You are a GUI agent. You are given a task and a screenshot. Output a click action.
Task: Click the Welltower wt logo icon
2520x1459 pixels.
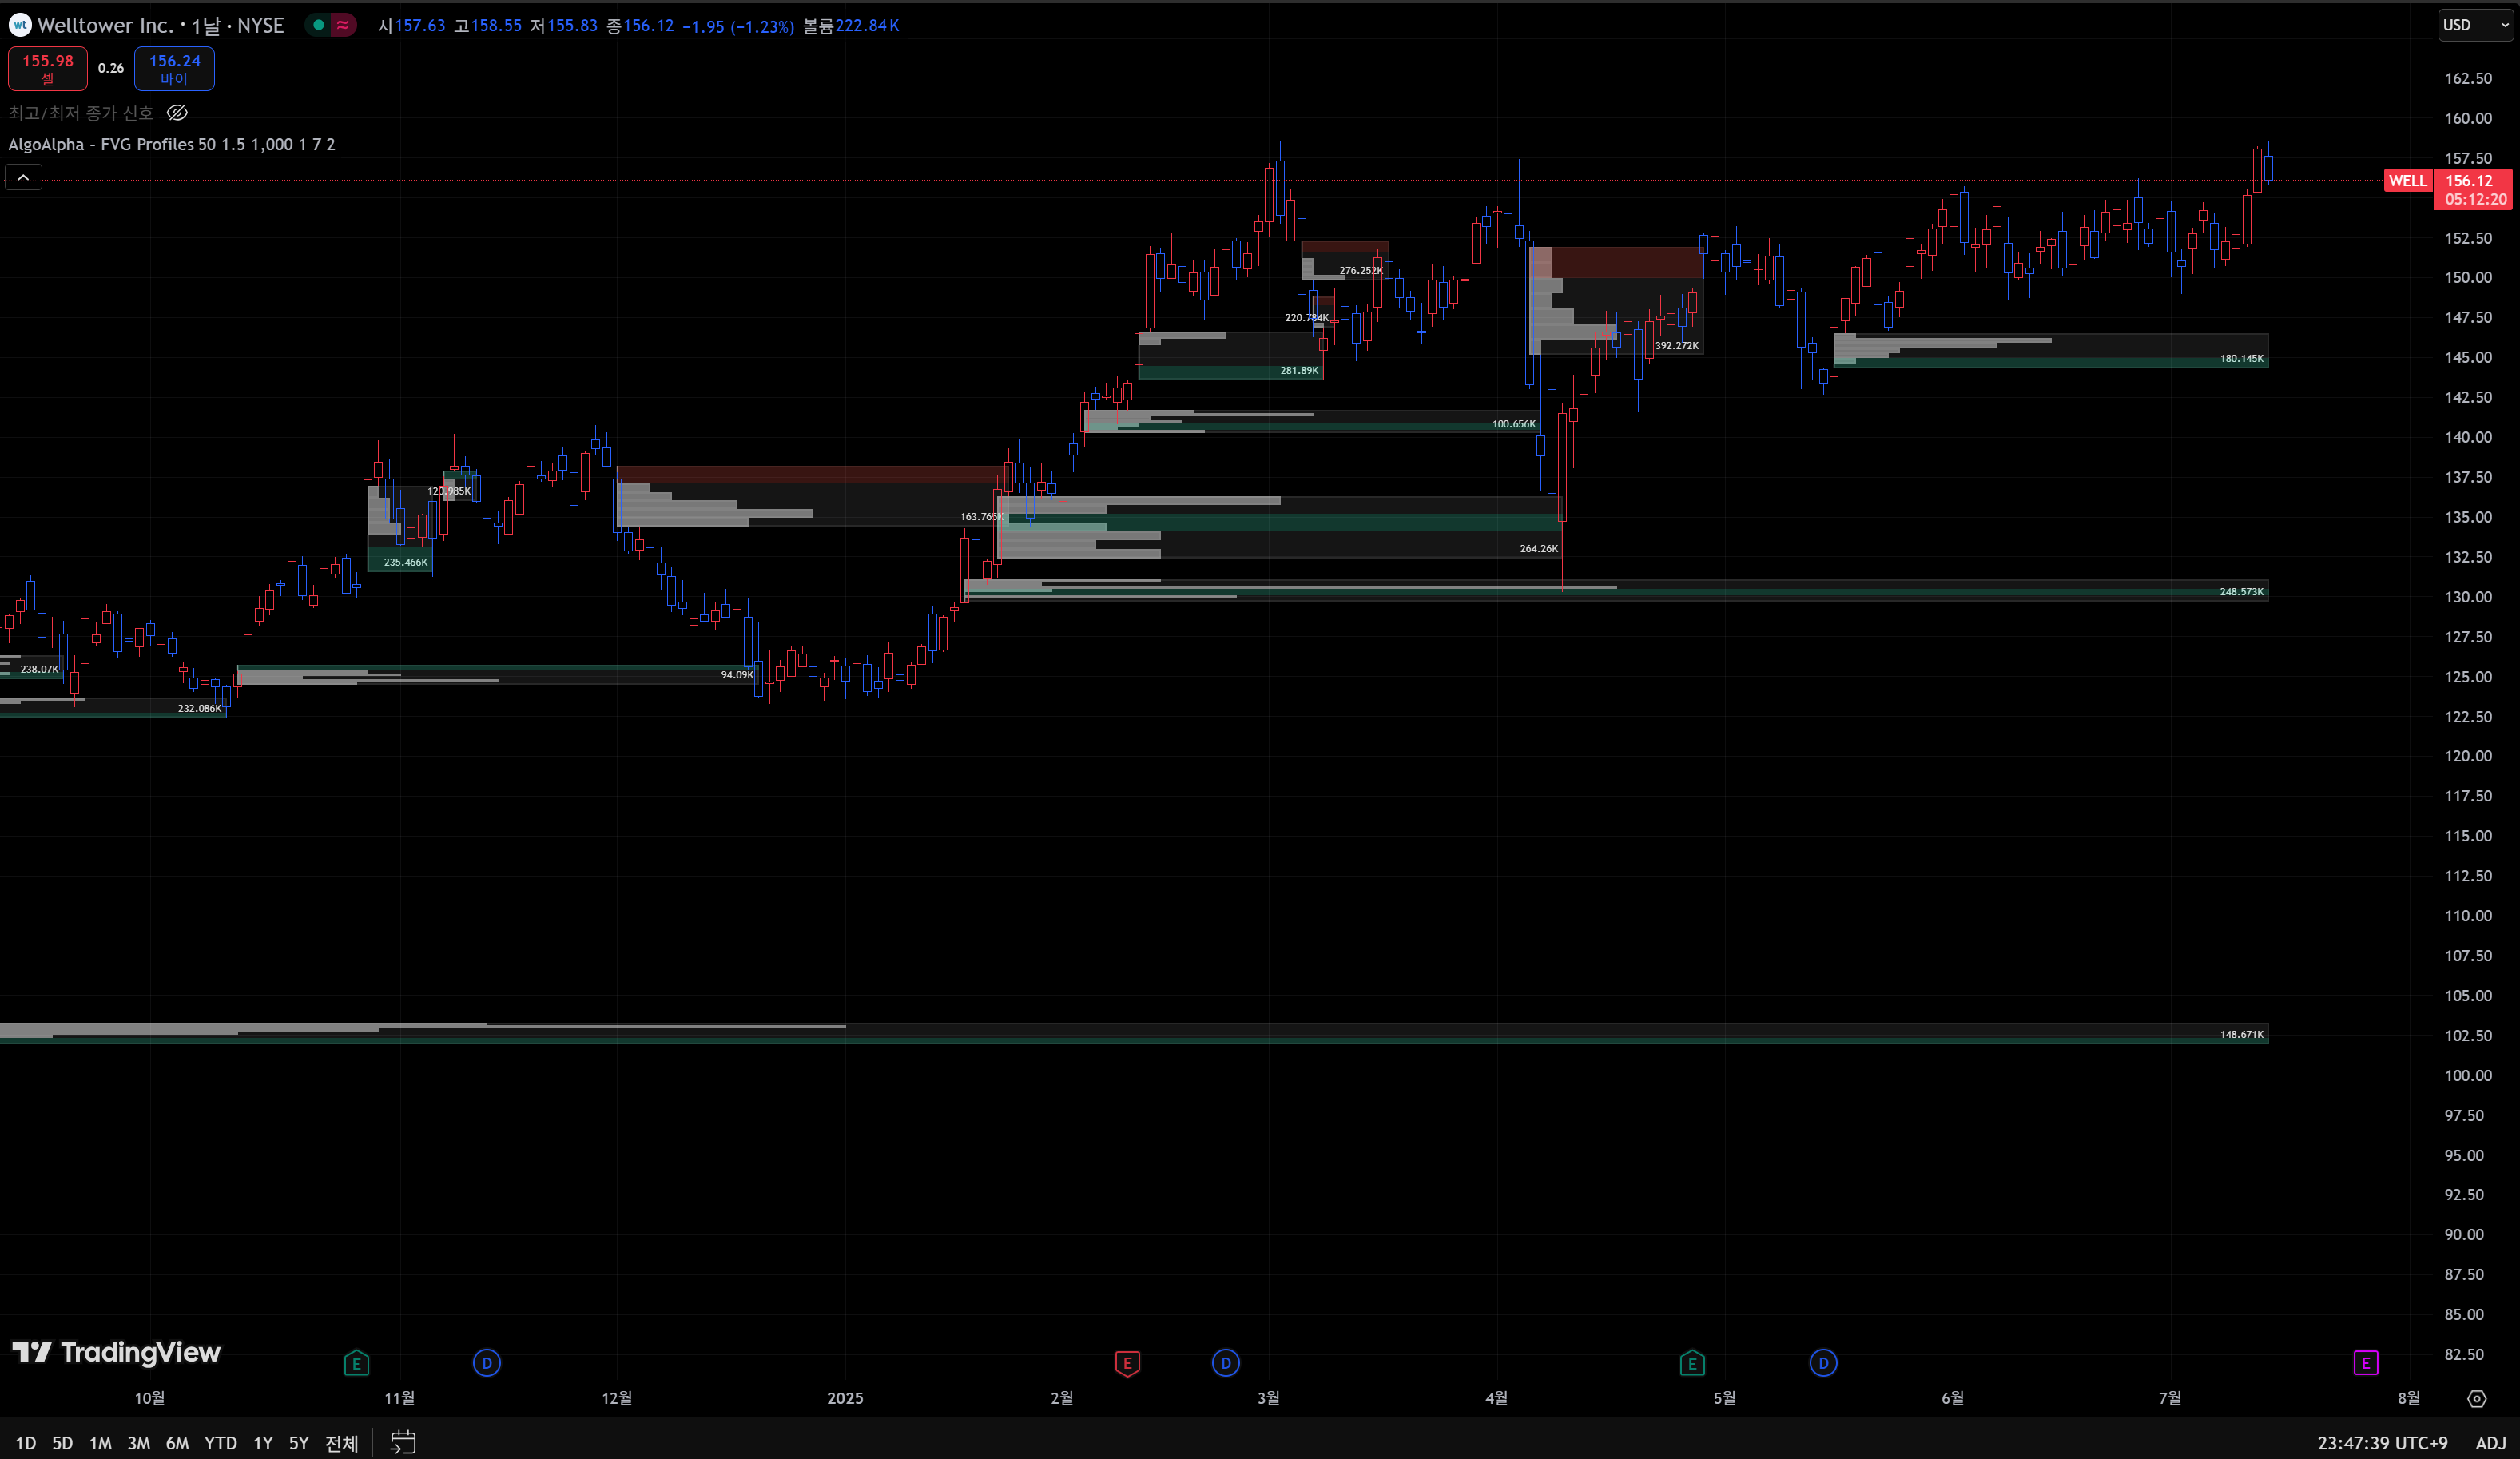point(20,25)
